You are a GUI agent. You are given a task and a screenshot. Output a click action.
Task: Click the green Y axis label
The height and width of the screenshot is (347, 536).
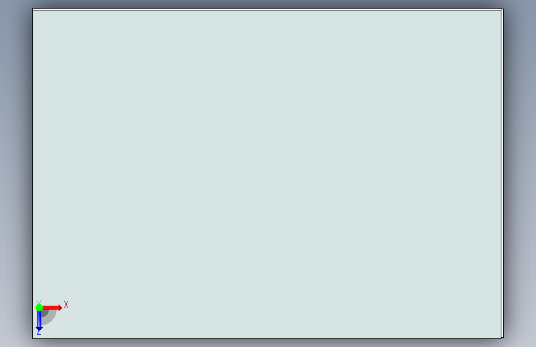coord(38,303)
